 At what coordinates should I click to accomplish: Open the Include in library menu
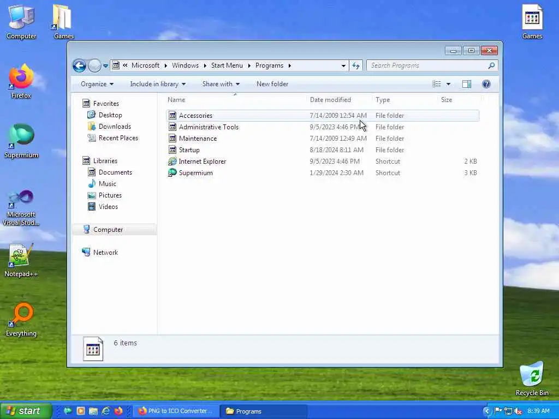pos(158,84)
